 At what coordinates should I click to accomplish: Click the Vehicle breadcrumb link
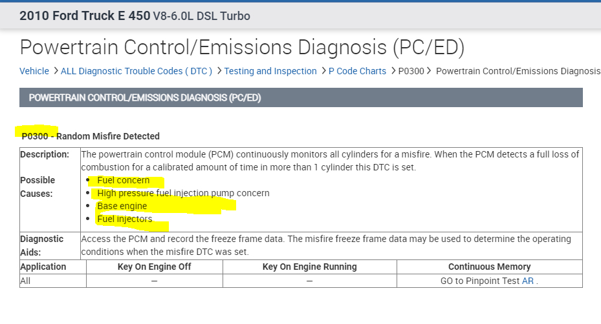pos(34,71)
